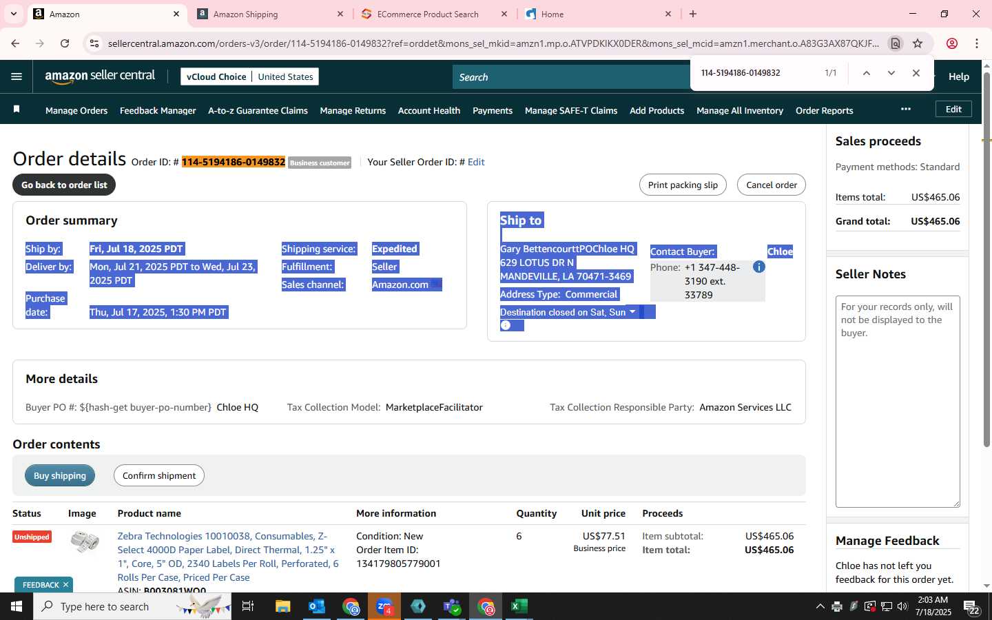Click Go back to order list
This screenshot has height=620, width=992.
pos(64,185)
